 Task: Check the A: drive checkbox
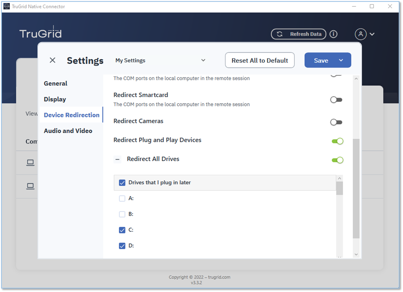[122, 198]
